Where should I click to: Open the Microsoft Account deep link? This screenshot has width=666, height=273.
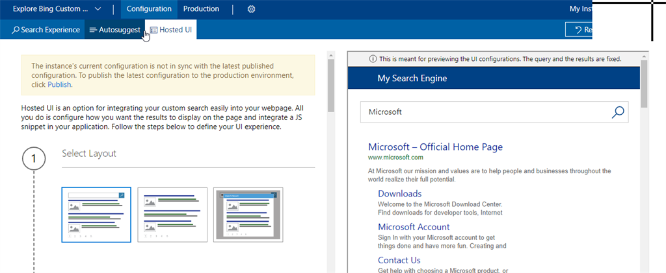pyautogui.click(x=414, y=227)
